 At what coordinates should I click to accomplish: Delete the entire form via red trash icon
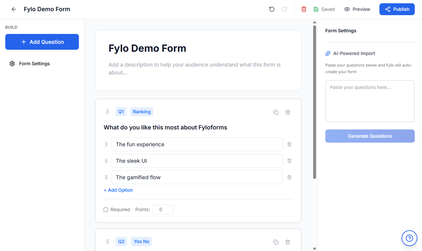tap(303, 9)
